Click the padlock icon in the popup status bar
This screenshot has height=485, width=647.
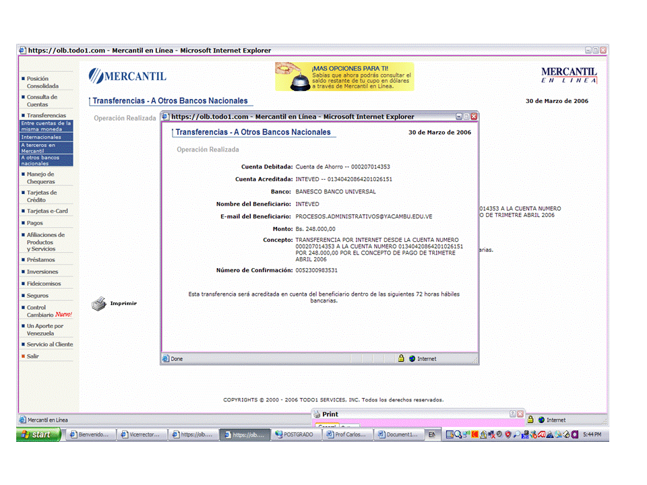pyautogui.click(x=401, y=358)
